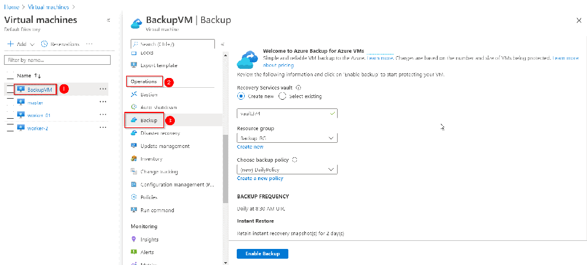Open BackupVM row ellipsis menu
The image size is (587, 265).
tap(103, 89)
